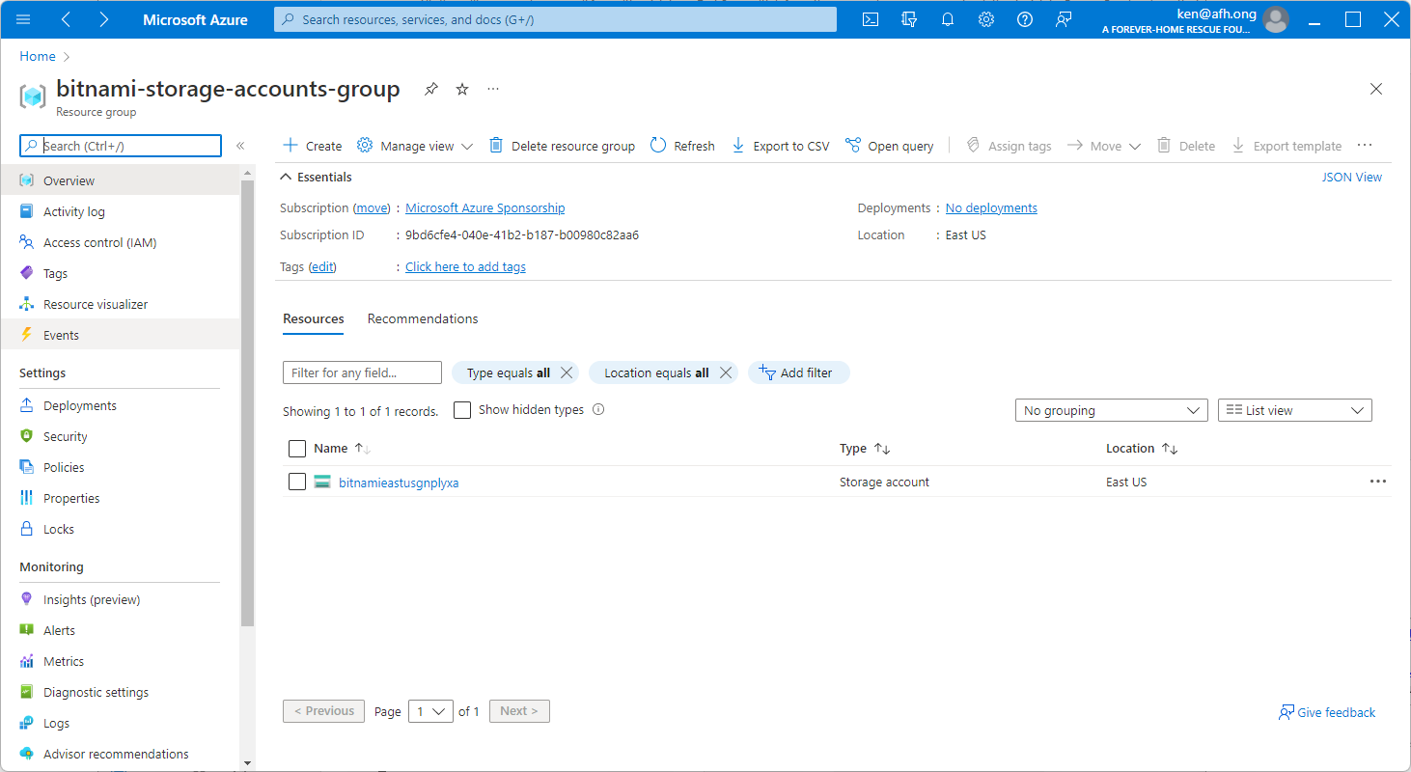1411x772 pixels.
Task: Open the page number selector at the bottom
Action: [430, 710]
